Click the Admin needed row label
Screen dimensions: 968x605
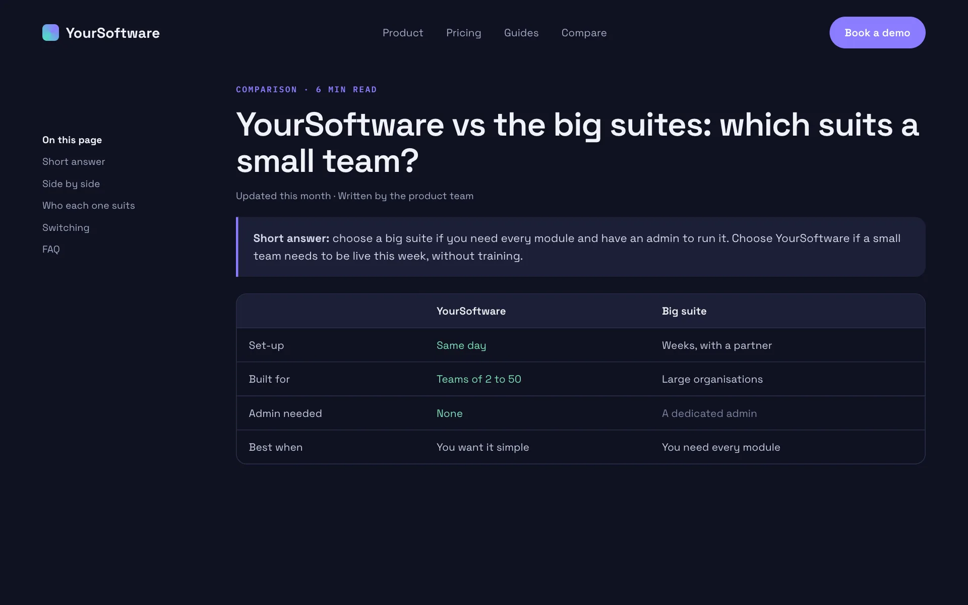[x=285, y=413]
